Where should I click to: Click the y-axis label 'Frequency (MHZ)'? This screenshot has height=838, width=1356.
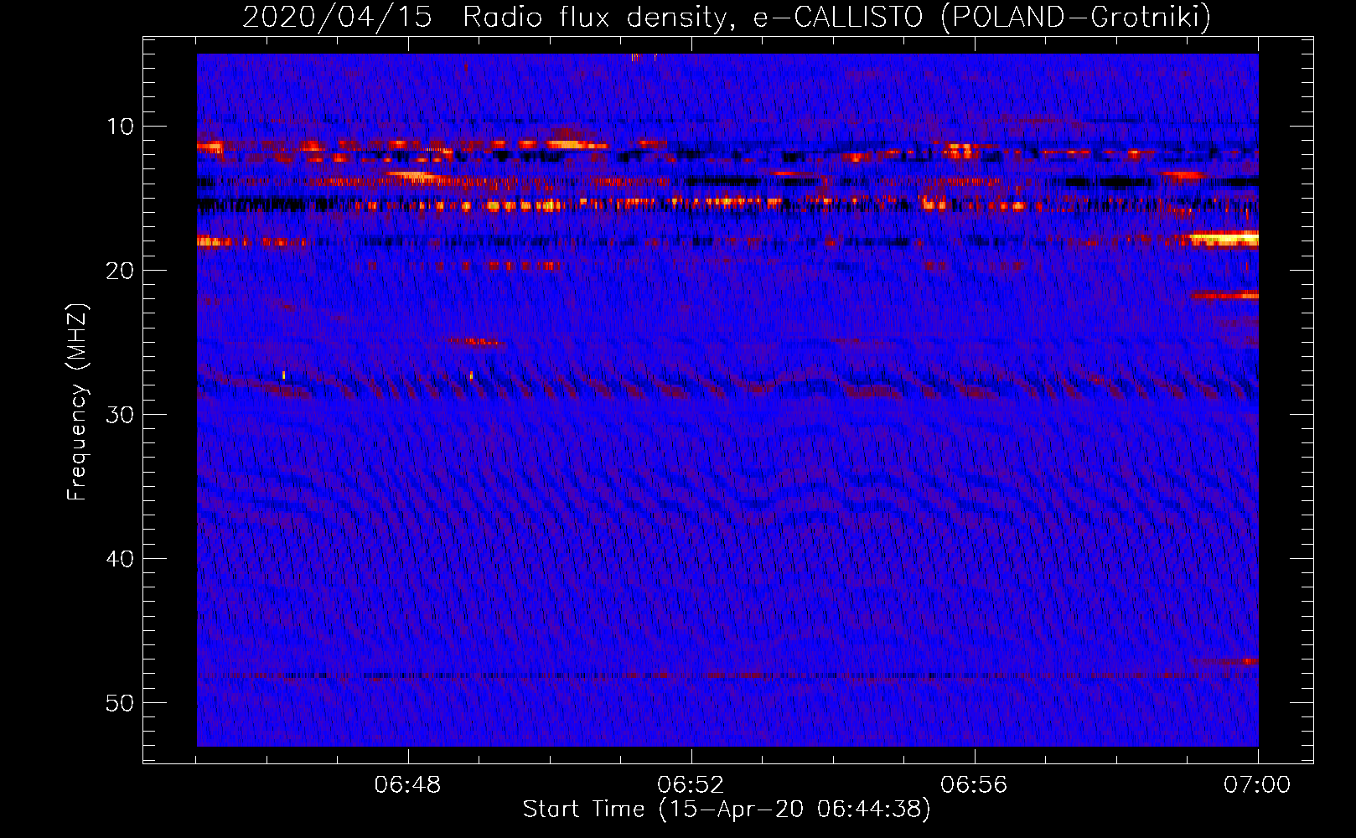(77, 402)
